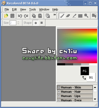Open the Window menu
Screen dimensions: 99x108
click(x=44, y=9)
